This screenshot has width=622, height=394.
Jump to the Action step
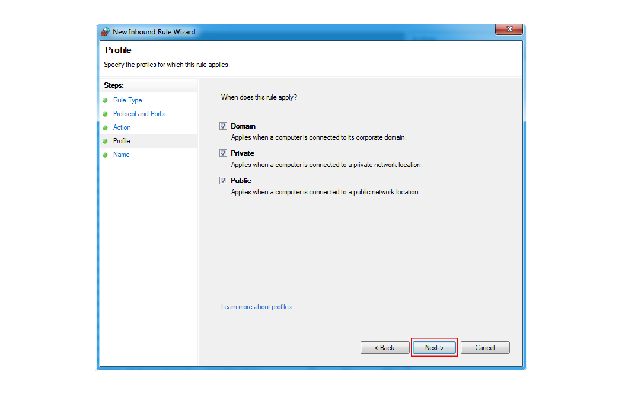click(x=122, y=127)
